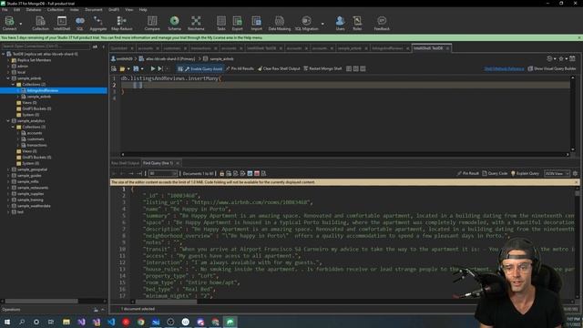Open Google Chrome from the taskbar
Image resolution: width=583 pixels, height=328 pixels.
pos(140,322)
